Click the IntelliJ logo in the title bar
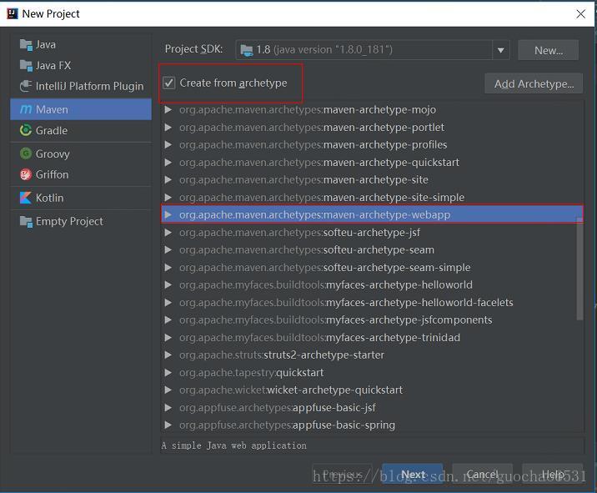 (13, 13)
